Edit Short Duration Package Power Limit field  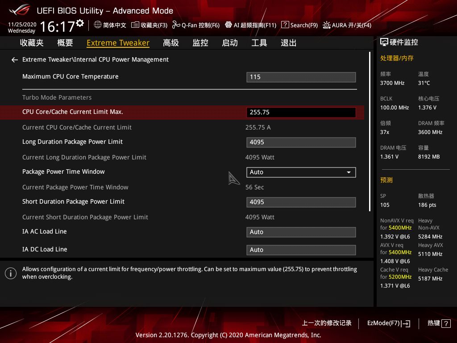point(301,202)
